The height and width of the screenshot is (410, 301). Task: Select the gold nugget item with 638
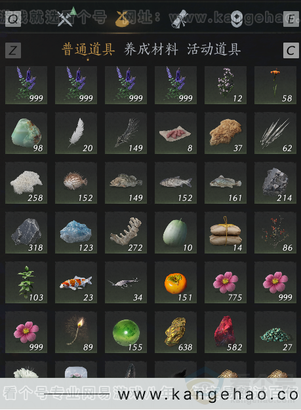[x=176, y=332]
